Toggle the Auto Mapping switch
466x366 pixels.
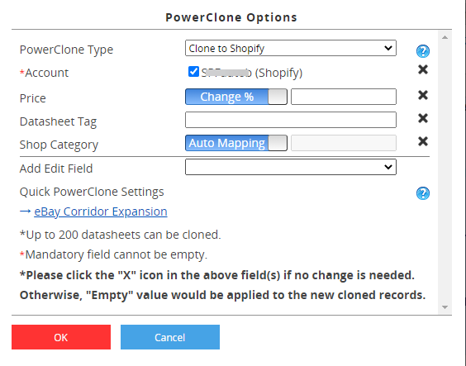click(236, 143)
